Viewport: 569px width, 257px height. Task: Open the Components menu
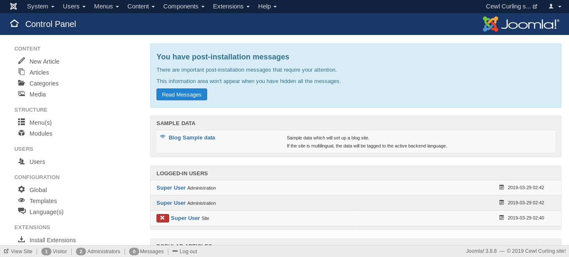pyautogui.click(x=184, y=6)
